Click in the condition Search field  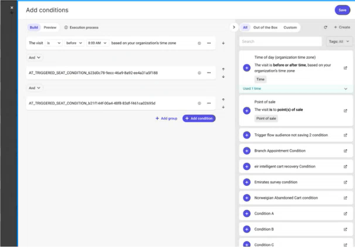[x=280, y=42]
